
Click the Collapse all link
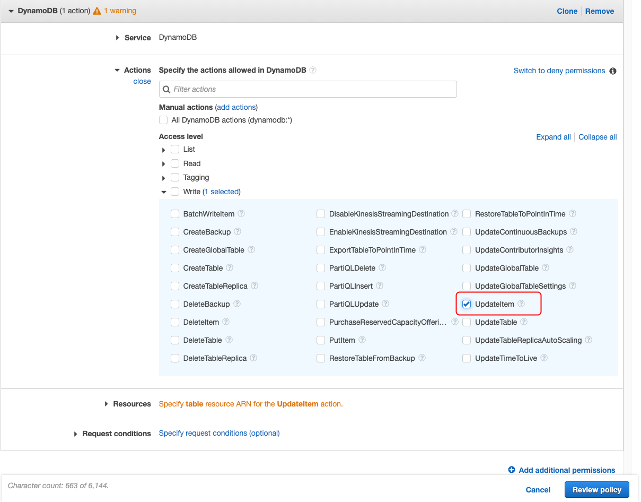pyautogui.click(x=598, y=137)
